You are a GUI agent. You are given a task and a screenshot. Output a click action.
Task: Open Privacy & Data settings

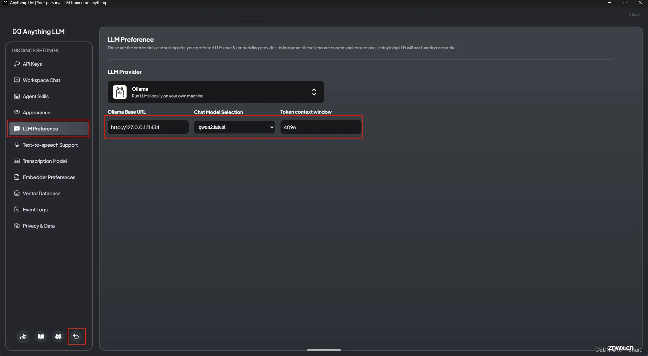(x=49, y=226)
